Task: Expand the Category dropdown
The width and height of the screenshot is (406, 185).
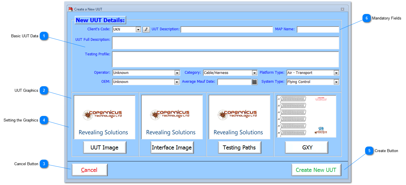Action: 254,73
